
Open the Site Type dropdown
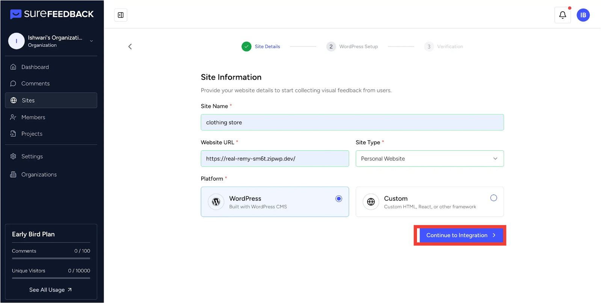pos(429,159)
